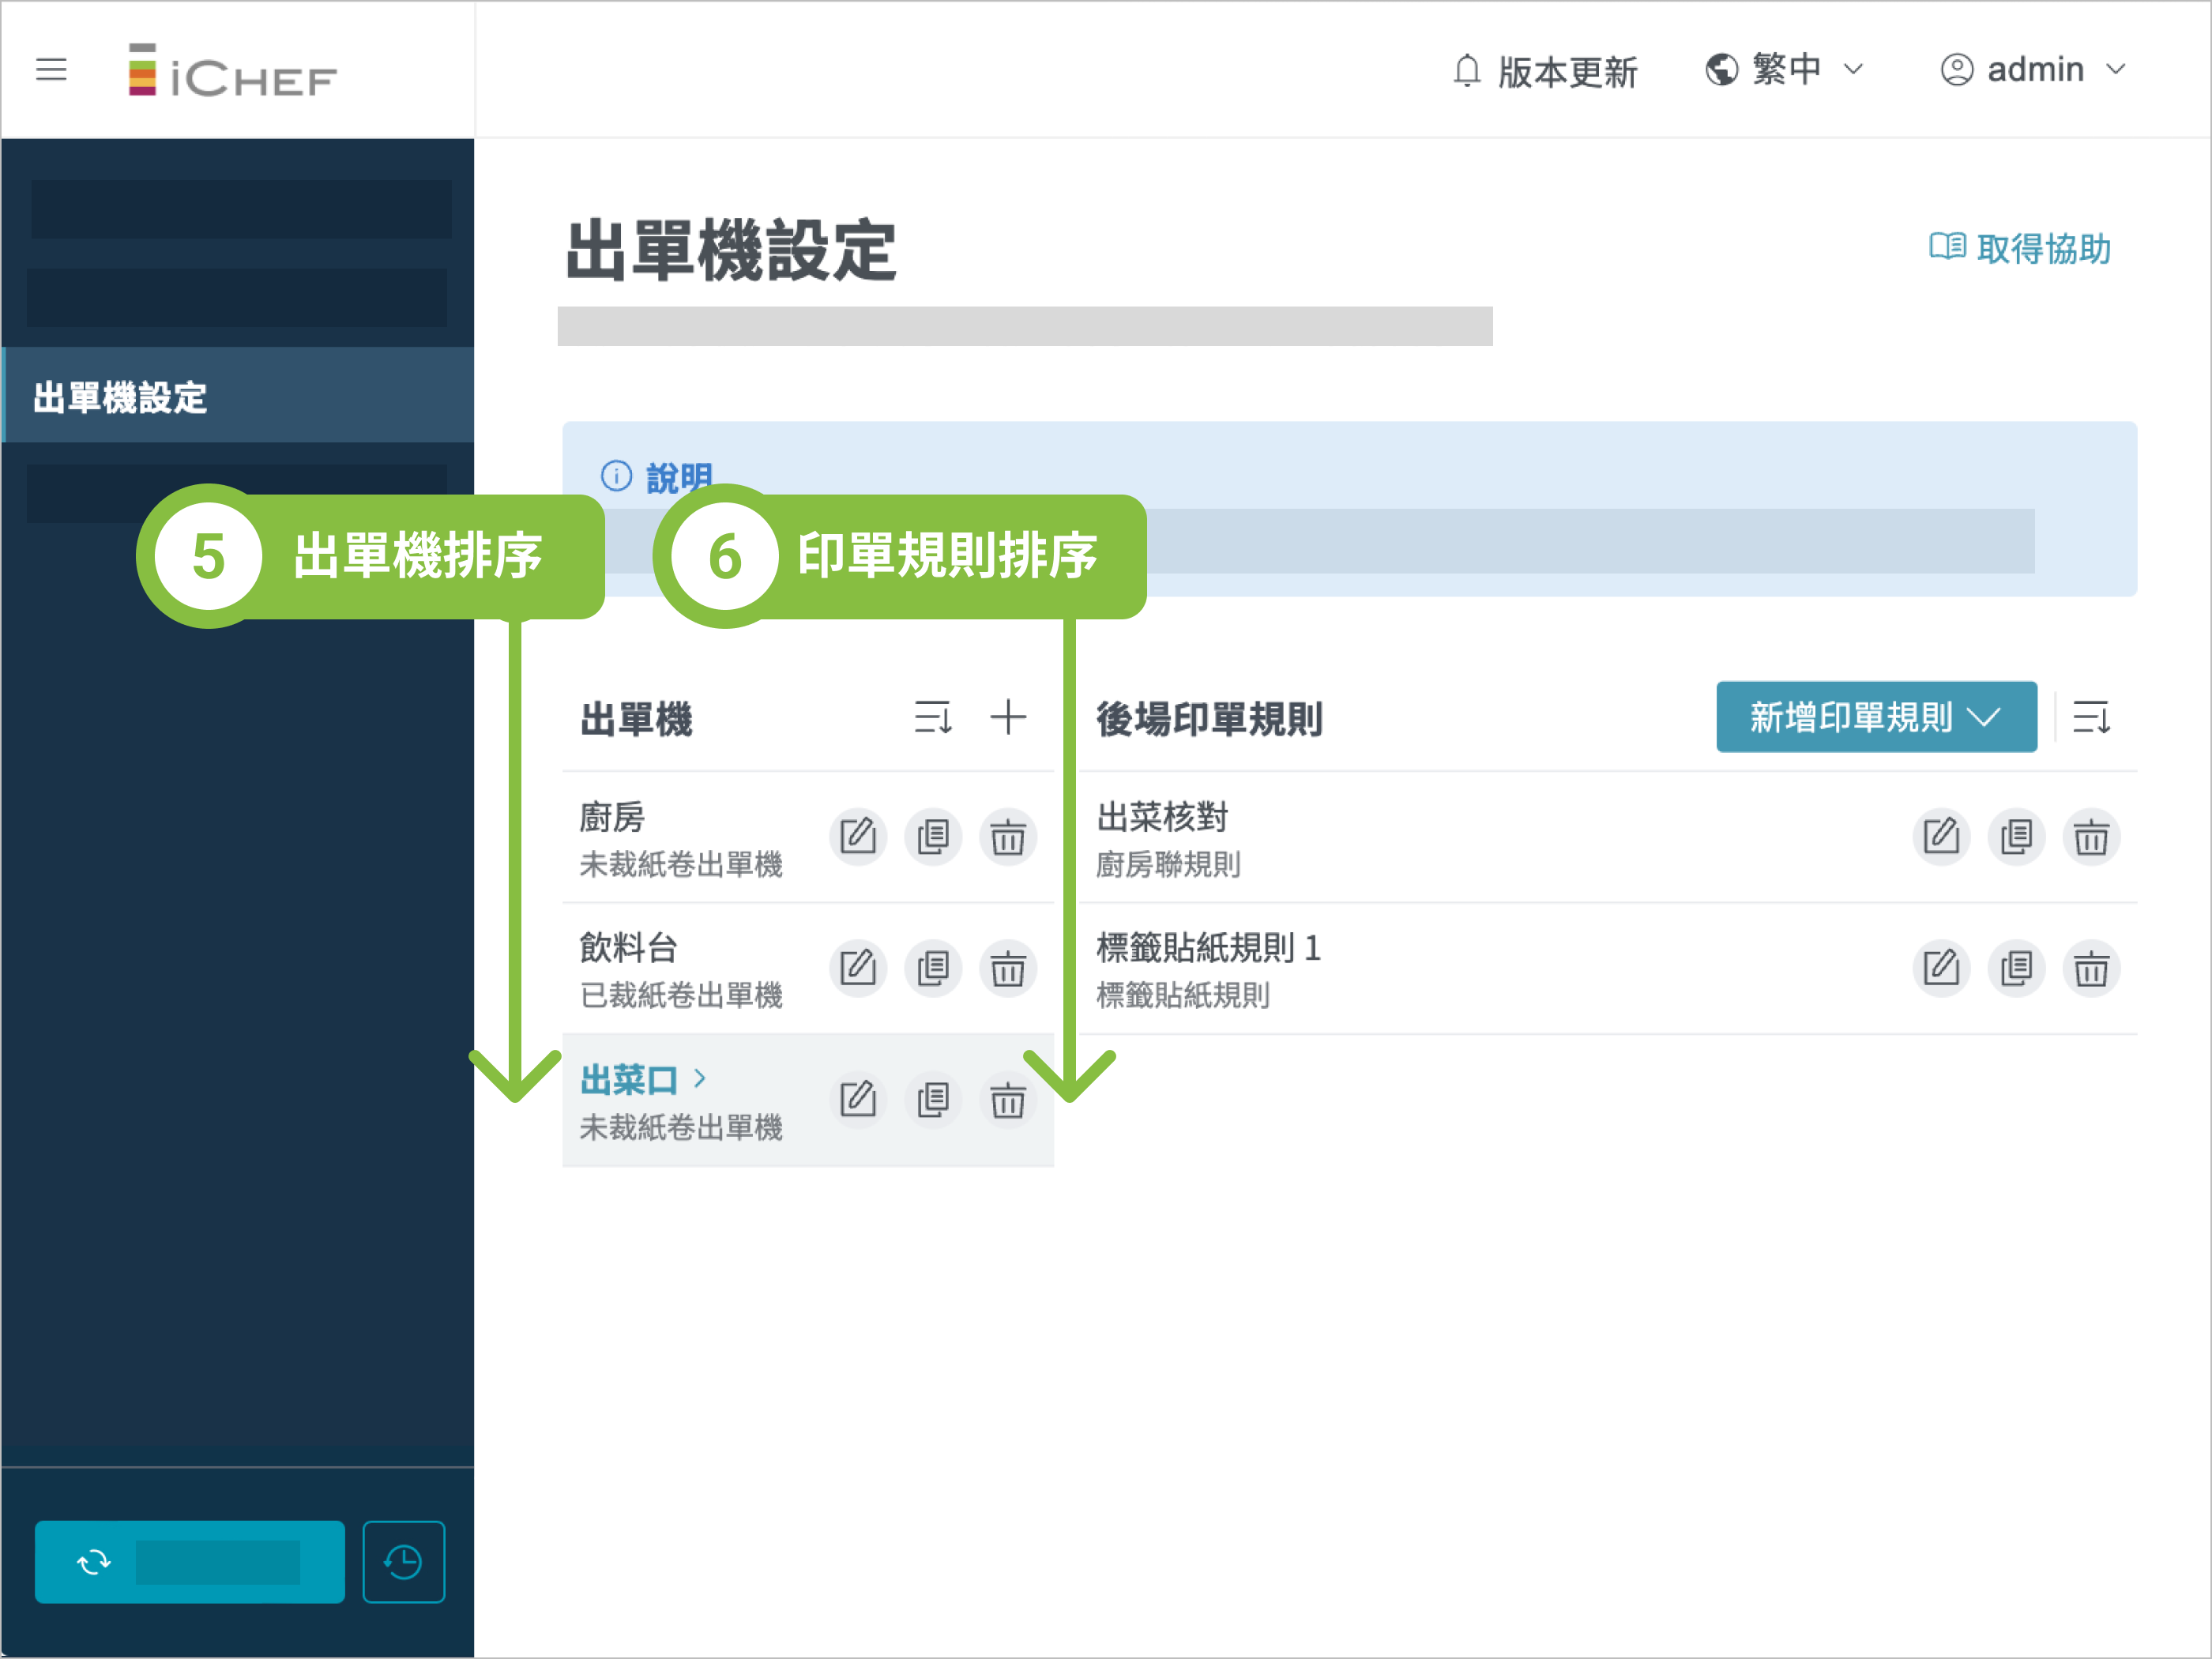The image size is (2212, 1659).
Task: Open 取得協助 help link
Action: 2019,248
